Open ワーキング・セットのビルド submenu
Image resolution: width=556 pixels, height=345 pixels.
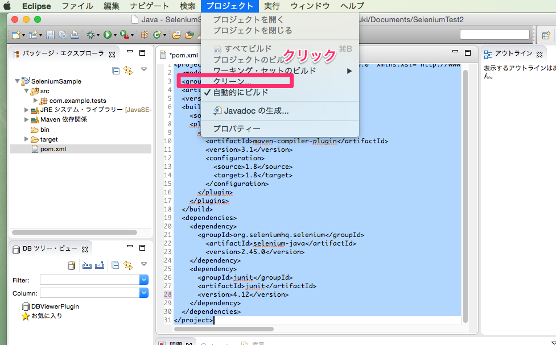coord(280,70)
